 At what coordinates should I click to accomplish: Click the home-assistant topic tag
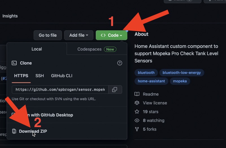(151, 81)
